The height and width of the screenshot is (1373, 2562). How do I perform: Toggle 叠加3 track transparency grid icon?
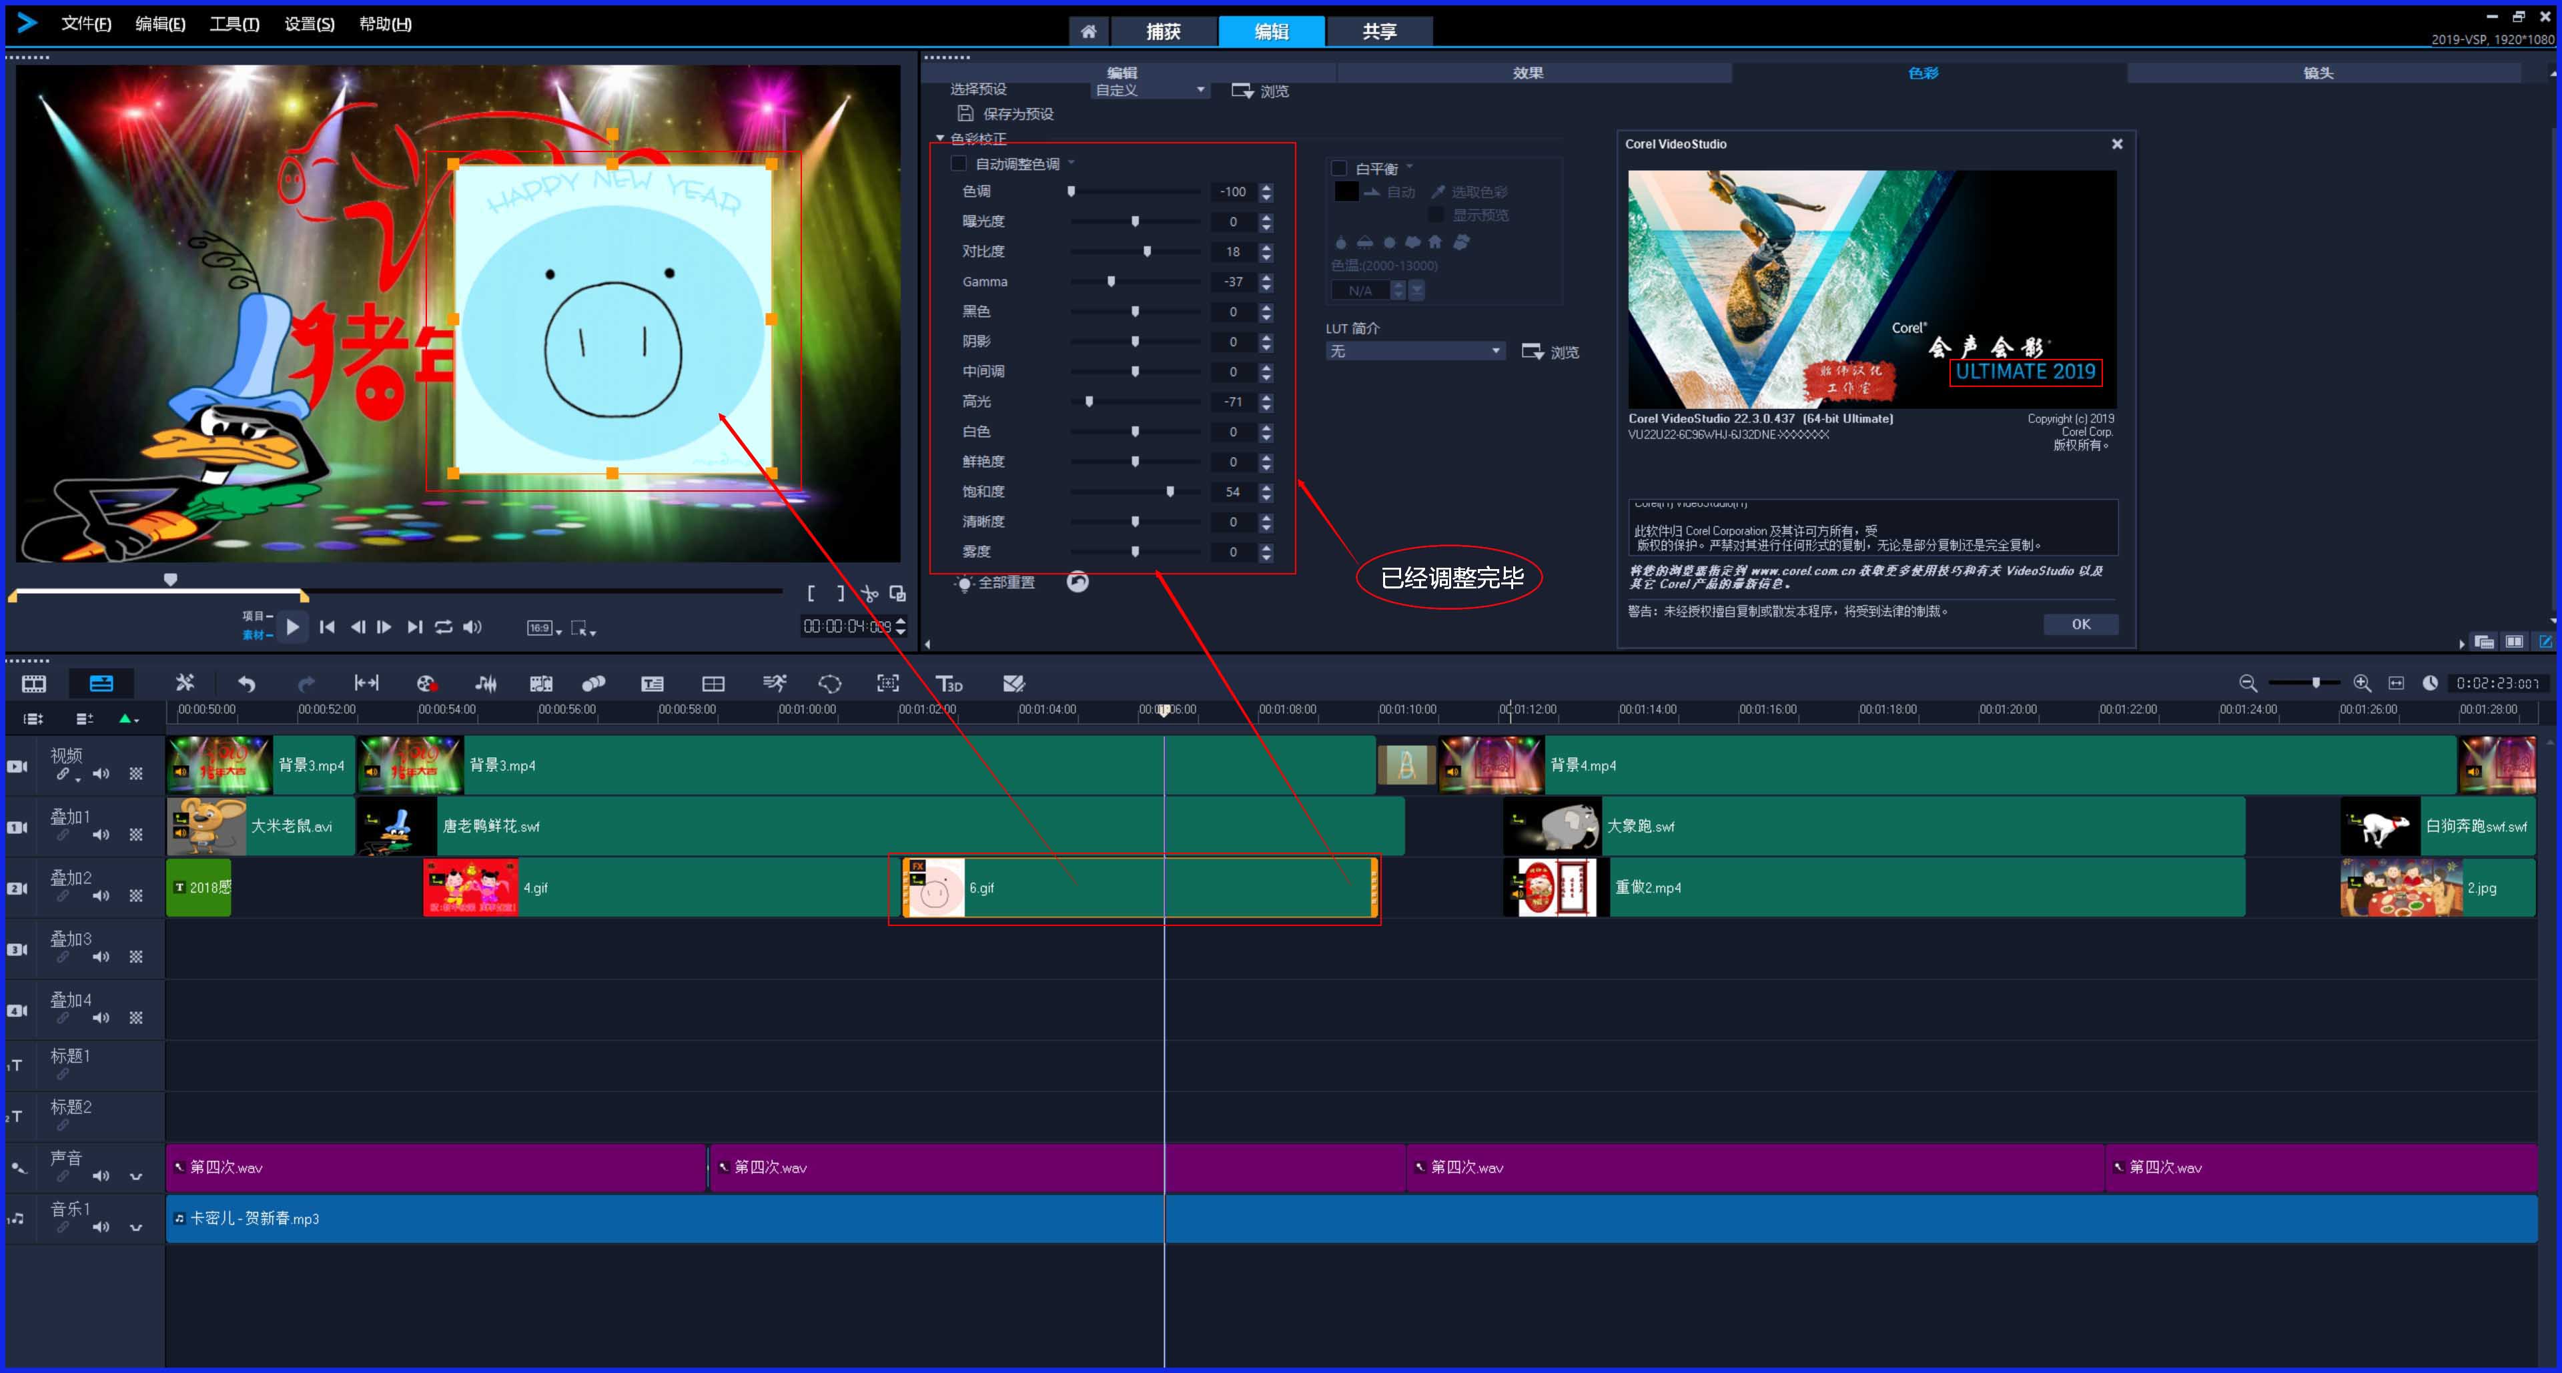coord(136,957)
